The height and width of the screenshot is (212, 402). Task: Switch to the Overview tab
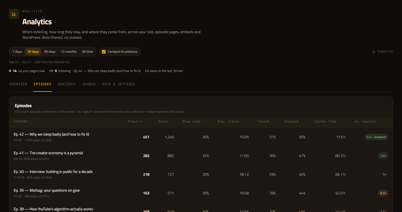pos(18,84)
